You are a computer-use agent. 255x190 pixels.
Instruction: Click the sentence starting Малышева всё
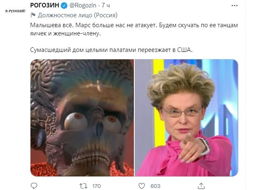(x=52, y=25)
